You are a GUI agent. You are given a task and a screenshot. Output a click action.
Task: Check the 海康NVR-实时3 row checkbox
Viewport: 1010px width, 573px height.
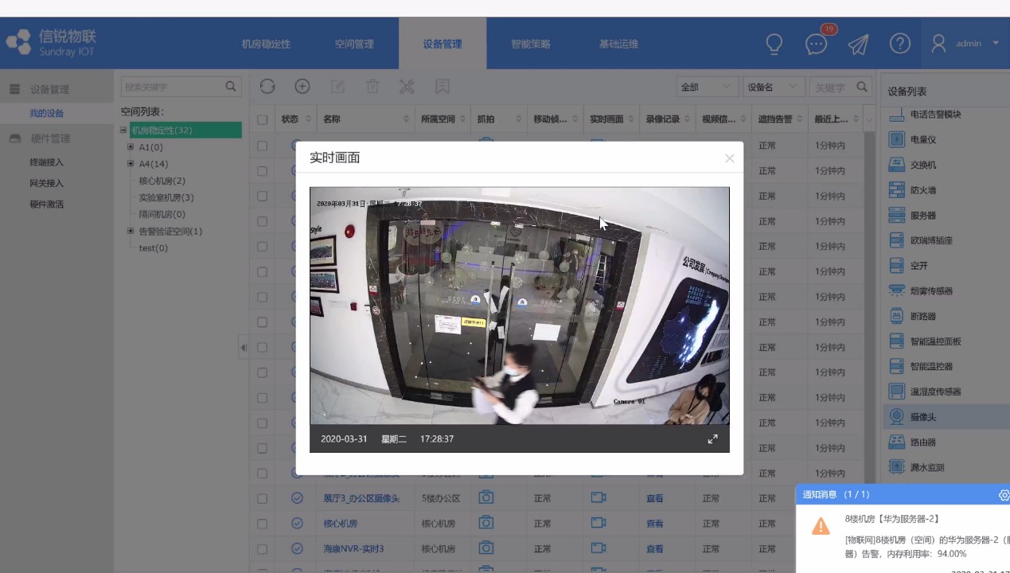pos(262,548)
